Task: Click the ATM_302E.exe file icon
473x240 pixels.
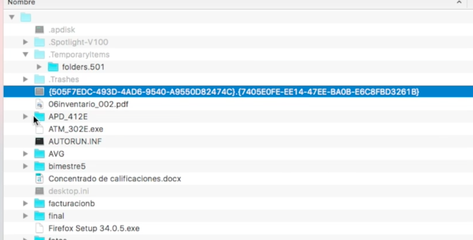Action: tap(39, 129)
